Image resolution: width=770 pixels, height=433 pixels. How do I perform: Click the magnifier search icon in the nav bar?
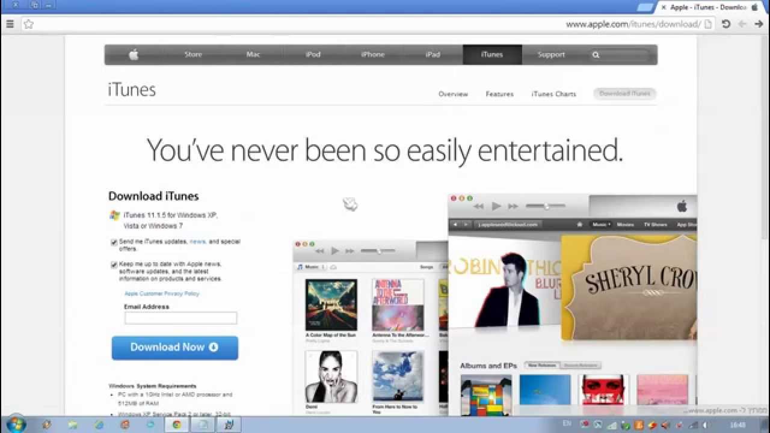coord(596,55)
